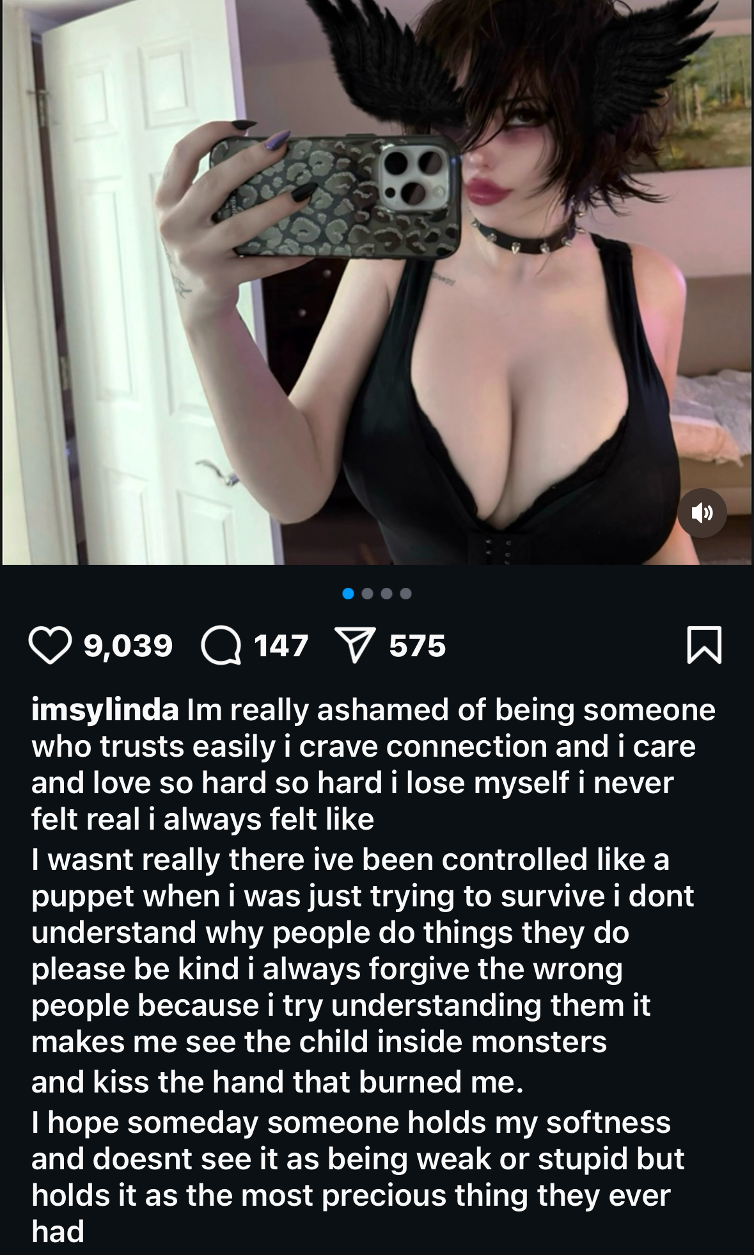This screenshot has width=754, height=1255.
Task: Tap the mirror selfie photo
Action: click(x=377, y=282)
